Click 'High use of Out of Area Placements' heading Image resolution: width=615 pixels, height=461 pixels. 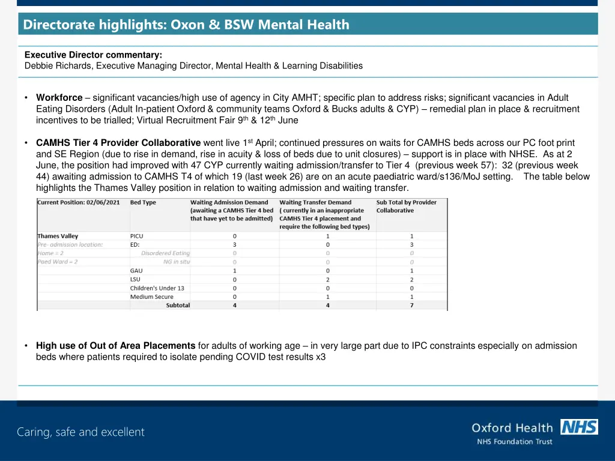tap(116, 346)
